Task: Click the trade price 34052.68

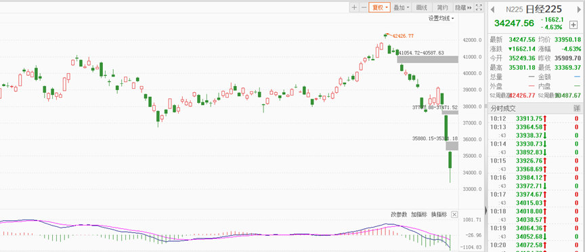Action: [x=528, y=236]
